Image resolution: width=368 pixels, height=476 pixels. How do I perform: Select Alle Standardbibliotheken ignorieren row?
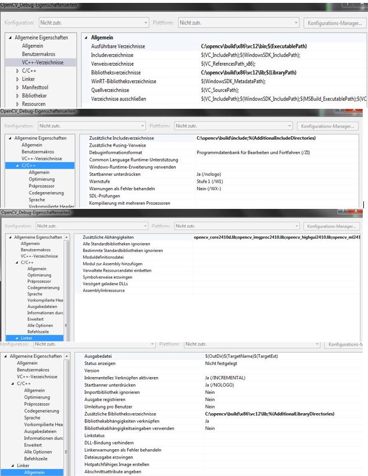click(217, 244)
